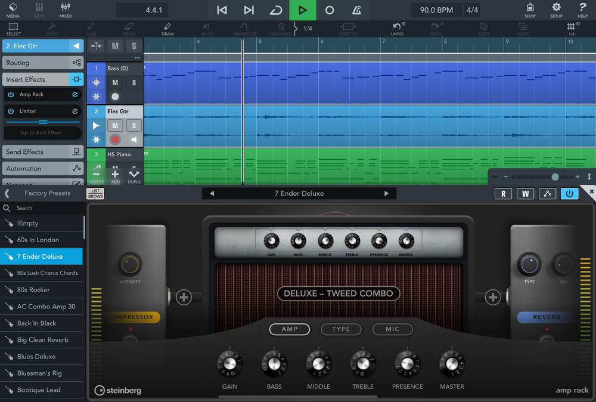
Task: Click the Record circle in transport
Action: tap(330, 10)
